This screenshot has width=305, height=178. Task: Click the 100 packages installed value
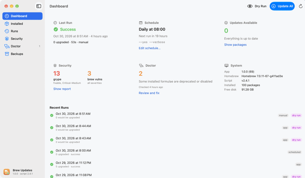[x=250, y=85]
